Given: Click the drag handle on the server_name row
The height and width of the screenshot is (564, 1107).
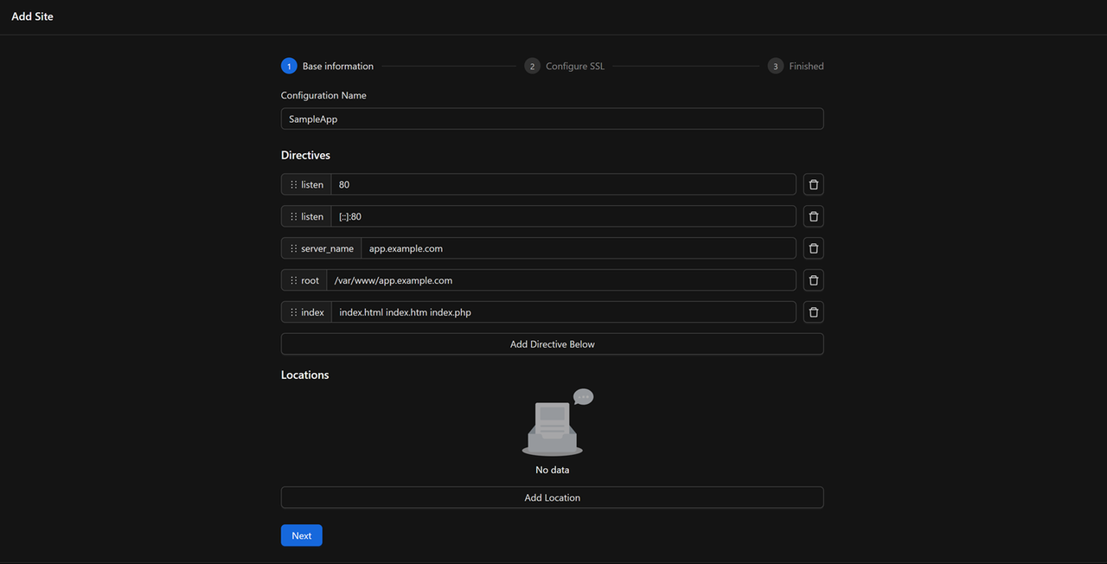Looking at the screenshot, I should (293, 247).
